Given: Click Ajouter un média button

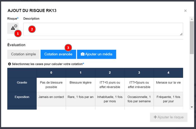Looking at the screenshot, I should pos(97,54).
